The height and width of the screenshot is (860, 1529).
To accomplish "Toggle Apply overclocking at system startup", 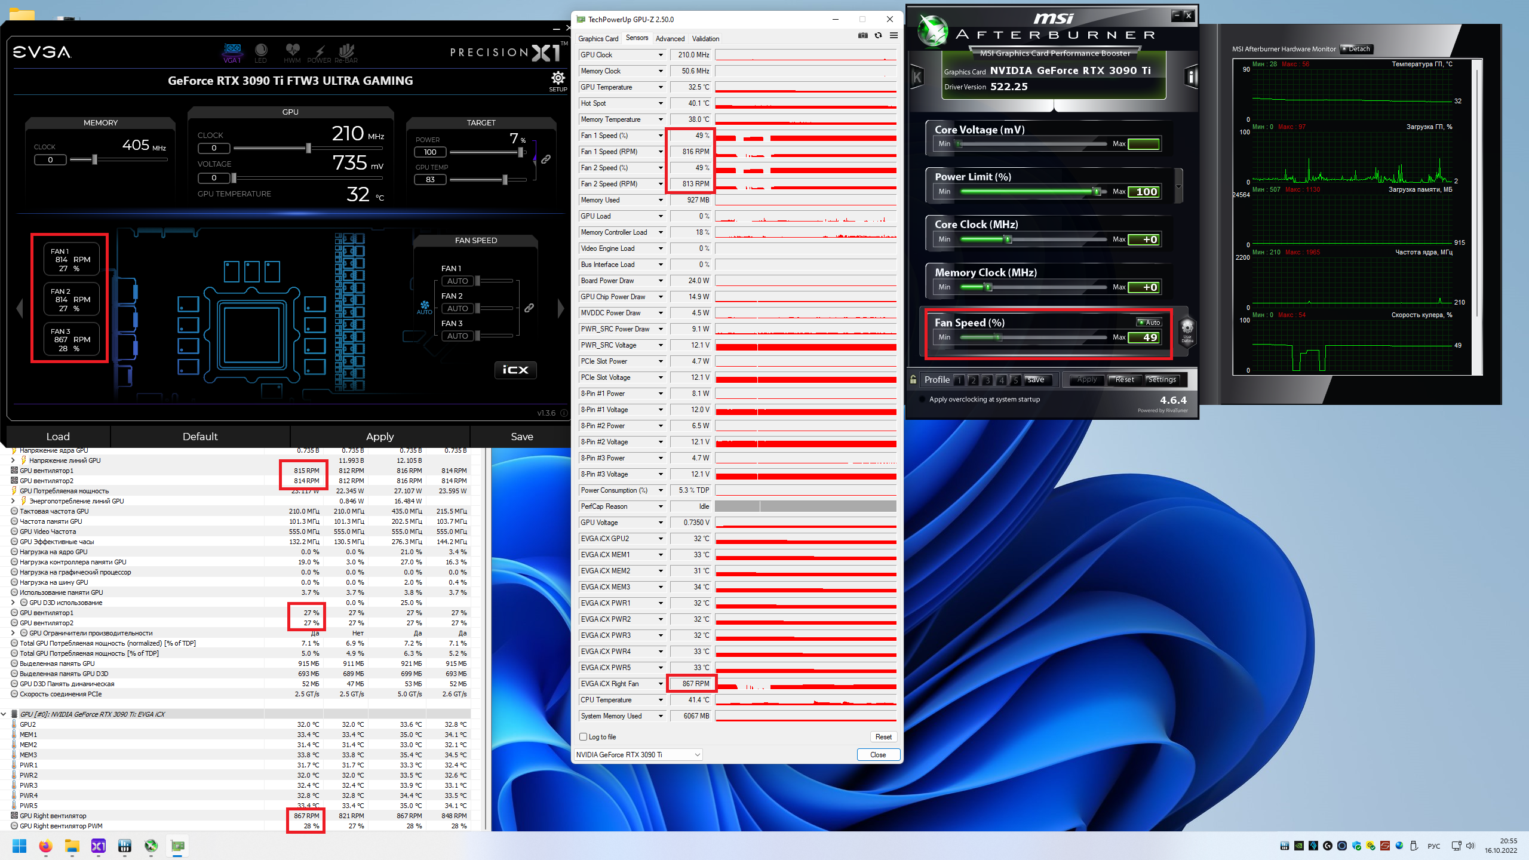I will (x=923, y=400).
